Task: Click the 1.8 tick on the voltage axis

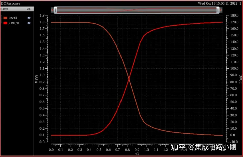Action: pos(42,22)
